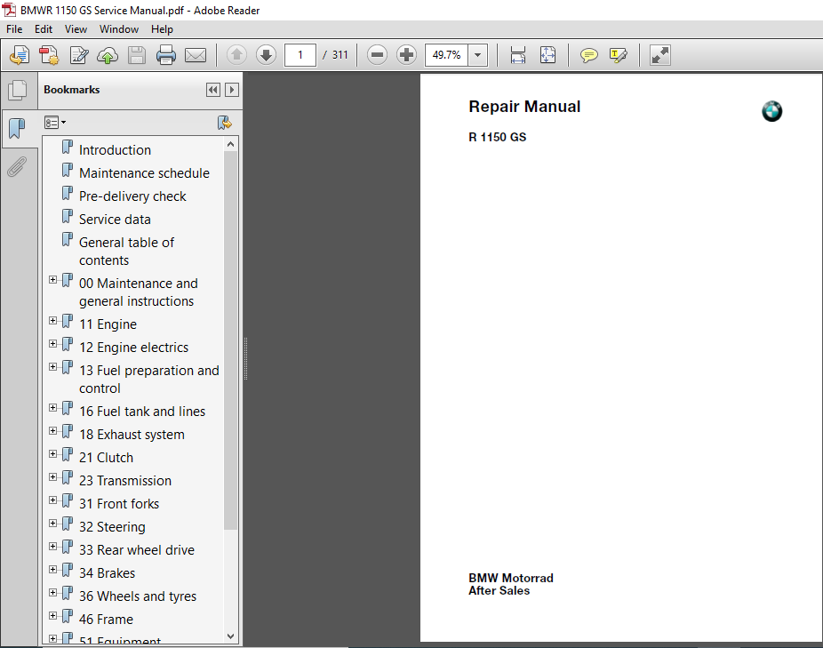Expand the 32 Steering bookmark
823x648 pixels.
[53, 523]
